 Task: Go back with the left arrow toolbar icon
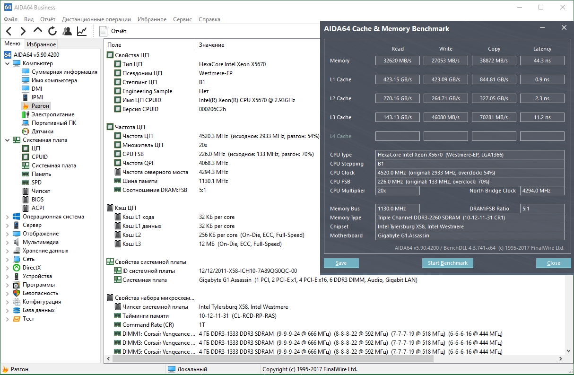coord(9,31)
